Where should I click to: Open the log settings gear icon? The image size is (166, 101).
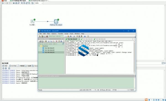click(9, 68)
